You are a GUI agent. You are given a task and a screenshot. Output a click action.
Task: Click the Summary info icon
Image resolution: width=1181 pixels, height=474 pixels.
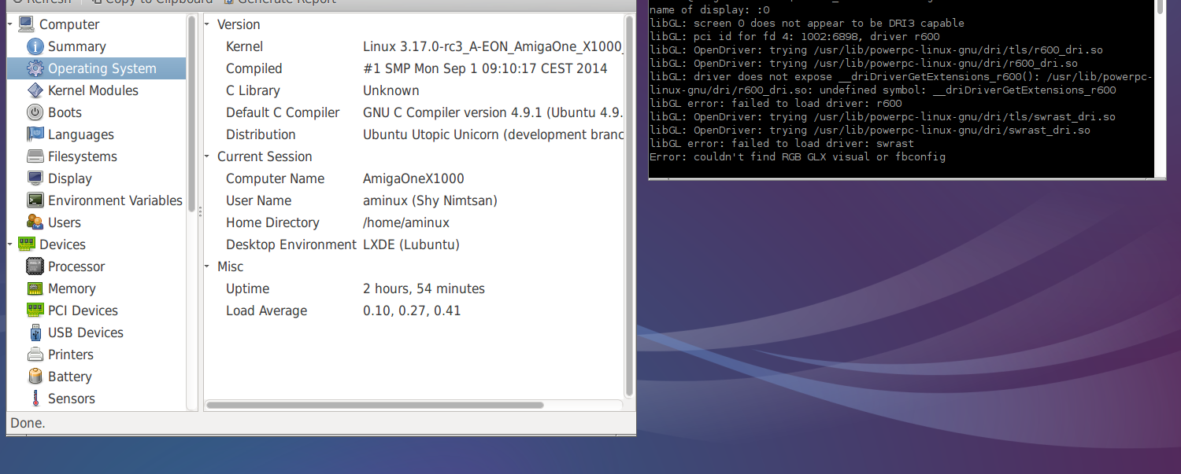(35, 46)
